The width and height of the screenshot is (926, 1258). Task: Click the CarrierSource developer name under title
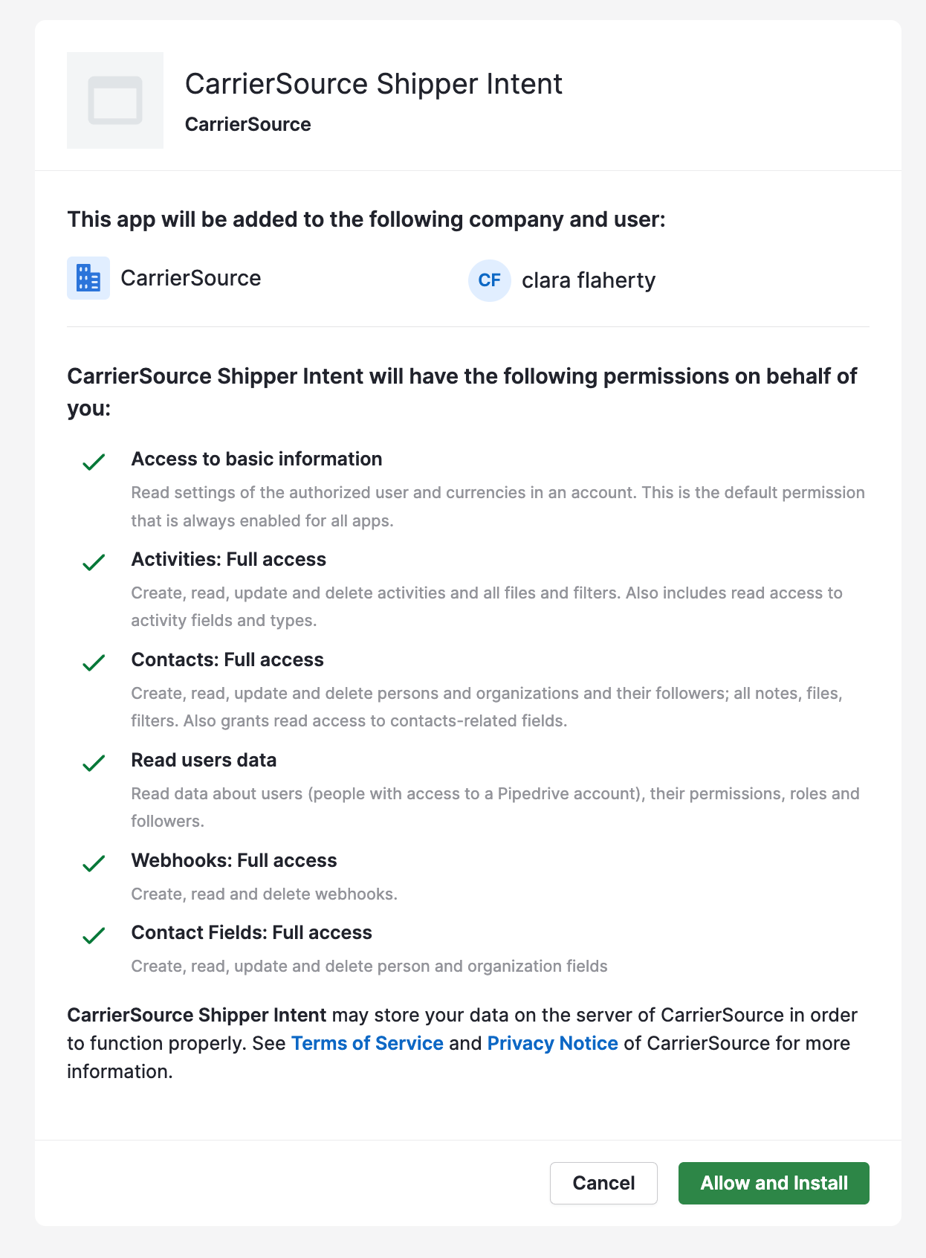(248, 124)
